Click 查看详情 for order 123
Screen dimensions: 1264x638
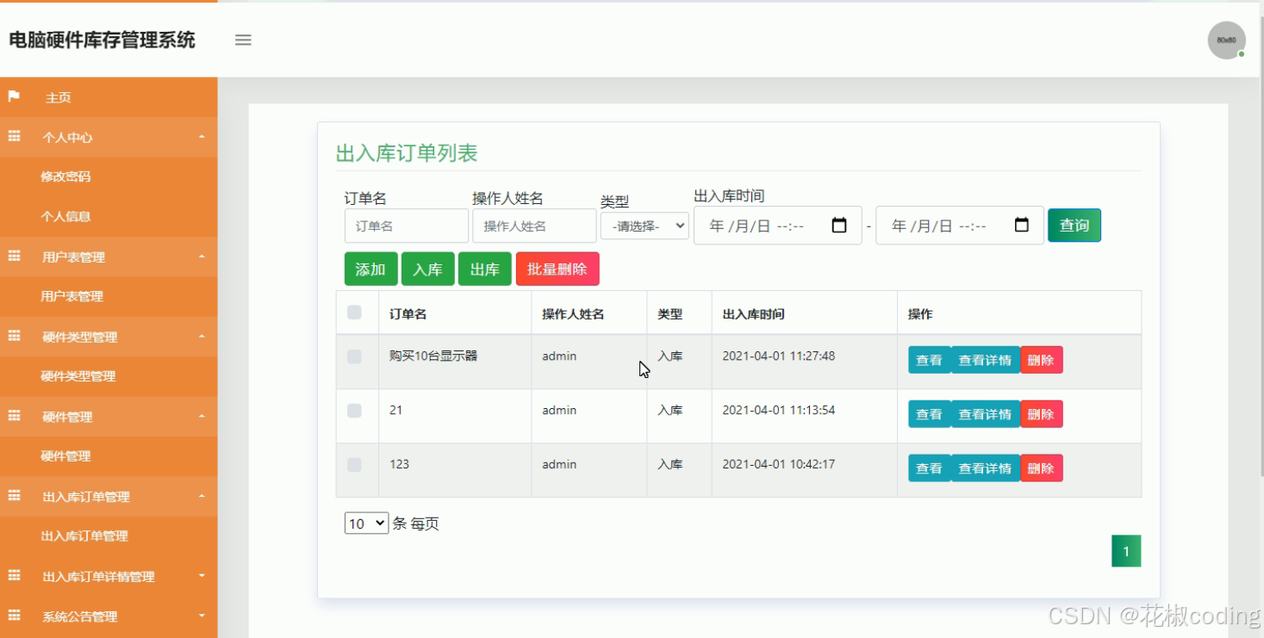pyautogui.click(x=985, y=468)
